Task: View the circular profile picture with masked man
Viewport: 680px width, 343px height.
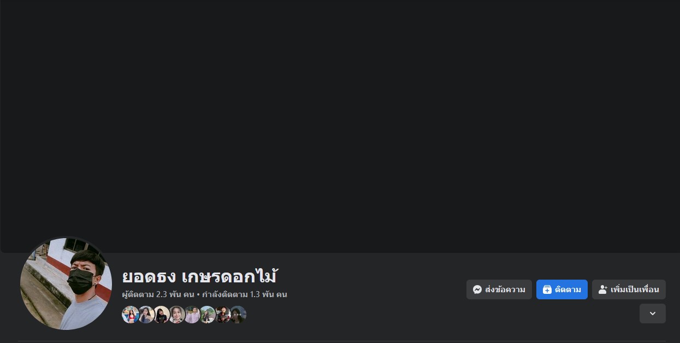Action: pyautogui.click(x=66, y=284)
